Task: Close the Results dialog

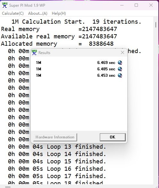Action: [x=123, y=52]
